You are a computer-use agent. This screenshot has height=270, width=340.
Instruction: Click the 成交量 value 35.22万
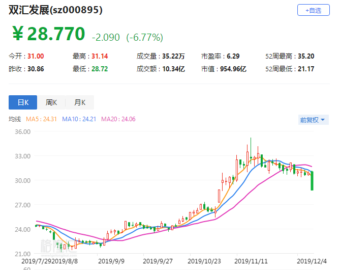pos(173,57)
